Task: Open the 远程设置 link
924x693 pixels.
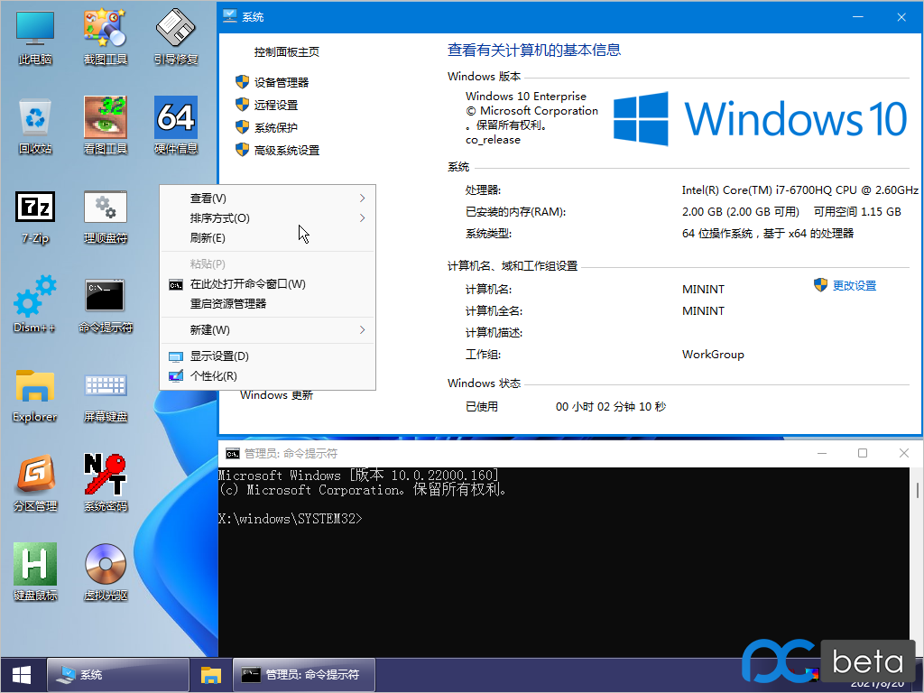Action: [x=276, y=106]
